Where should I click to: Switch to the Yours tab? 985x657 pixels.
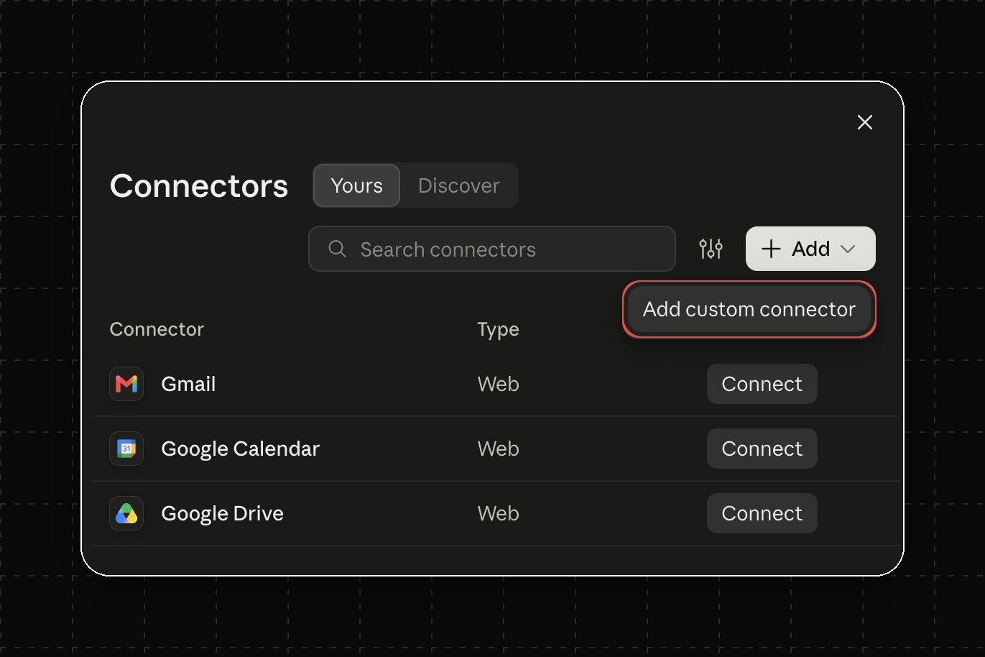pyautogui.click(x=356, y=185)
